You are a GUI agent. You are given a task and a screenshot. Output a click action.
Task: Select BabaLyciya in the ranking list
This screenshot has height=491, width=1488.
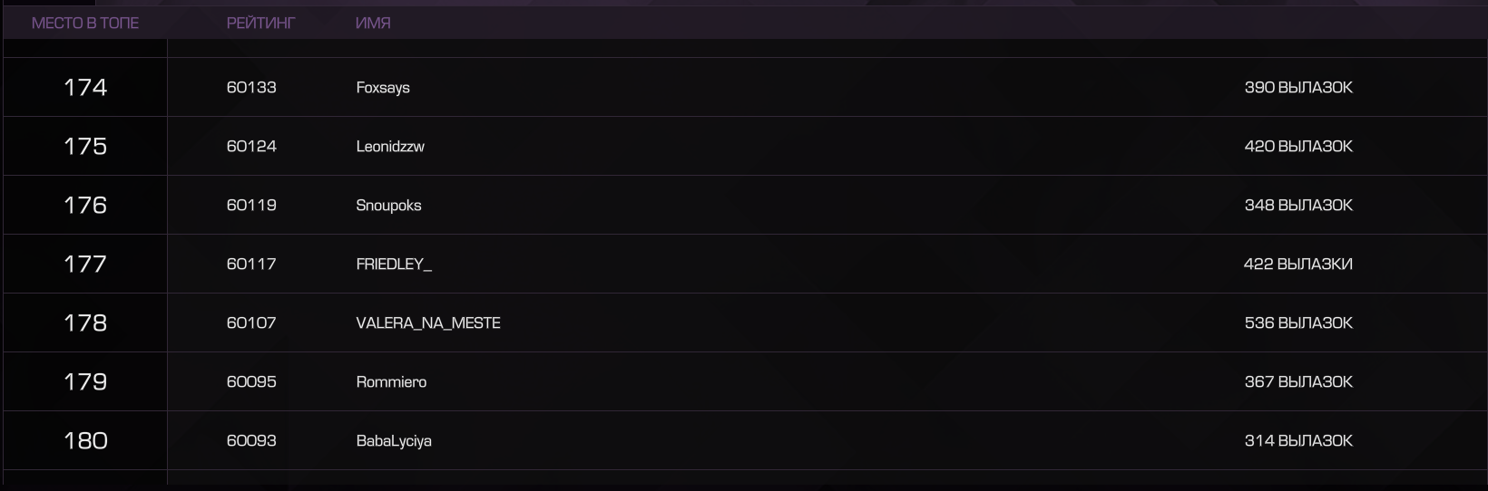coord(394,441)
